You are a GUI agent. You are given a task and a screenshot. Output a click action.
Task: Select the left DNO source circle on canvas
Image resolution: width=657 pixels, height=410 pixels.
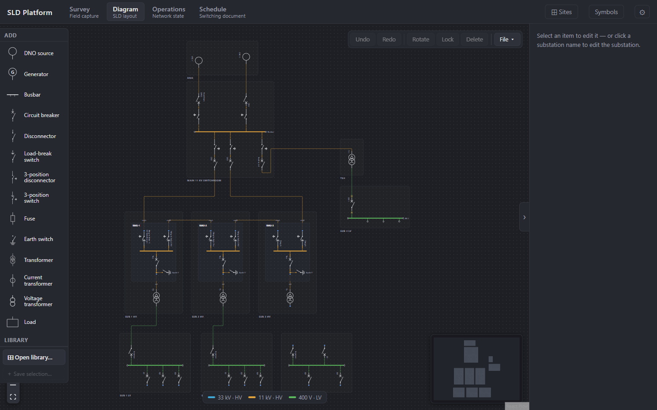(x=199, y=60)
